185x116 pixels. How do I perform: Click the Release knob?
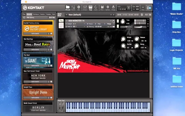click(x=137, y=39)
